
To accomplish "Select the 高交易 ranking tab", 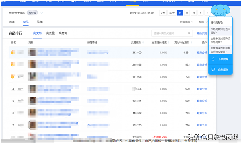I will click(37, 33).
